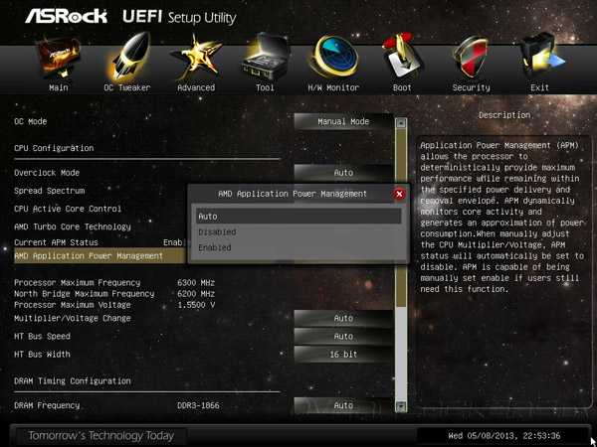Open the Overclock Mode Auto dropdown
The image size is (597, 447).
(343, 173)
